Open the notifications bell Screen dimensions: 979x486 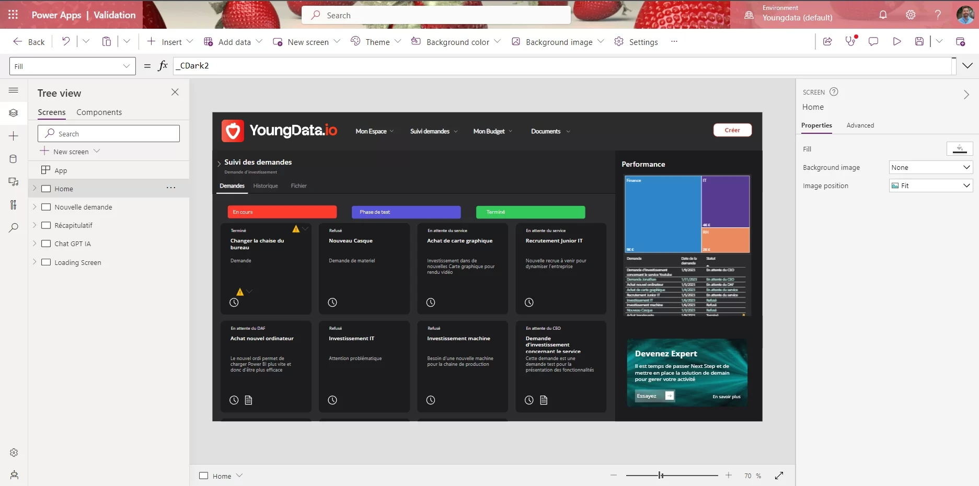point(883,15)
